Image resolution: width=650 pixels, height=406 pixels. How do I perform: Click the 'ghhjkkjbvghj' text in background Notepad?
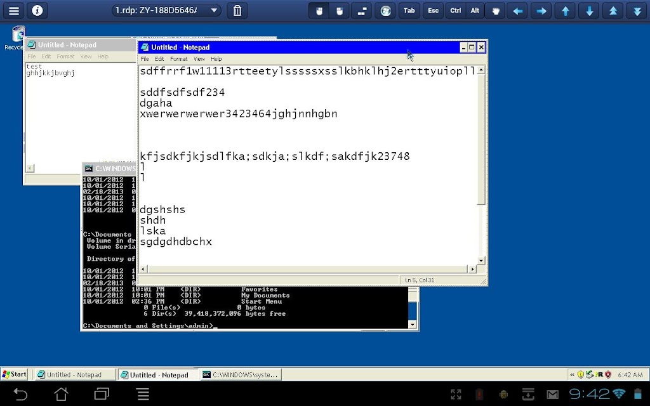click(x=50, y=74)
